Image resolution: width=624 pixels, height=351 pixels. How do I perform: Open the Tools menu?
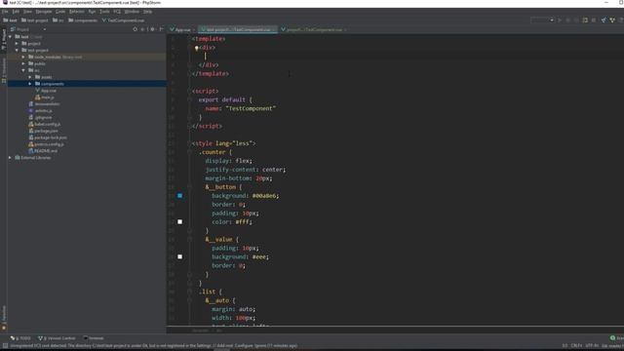pyautogui.click(x=104, y=12)
